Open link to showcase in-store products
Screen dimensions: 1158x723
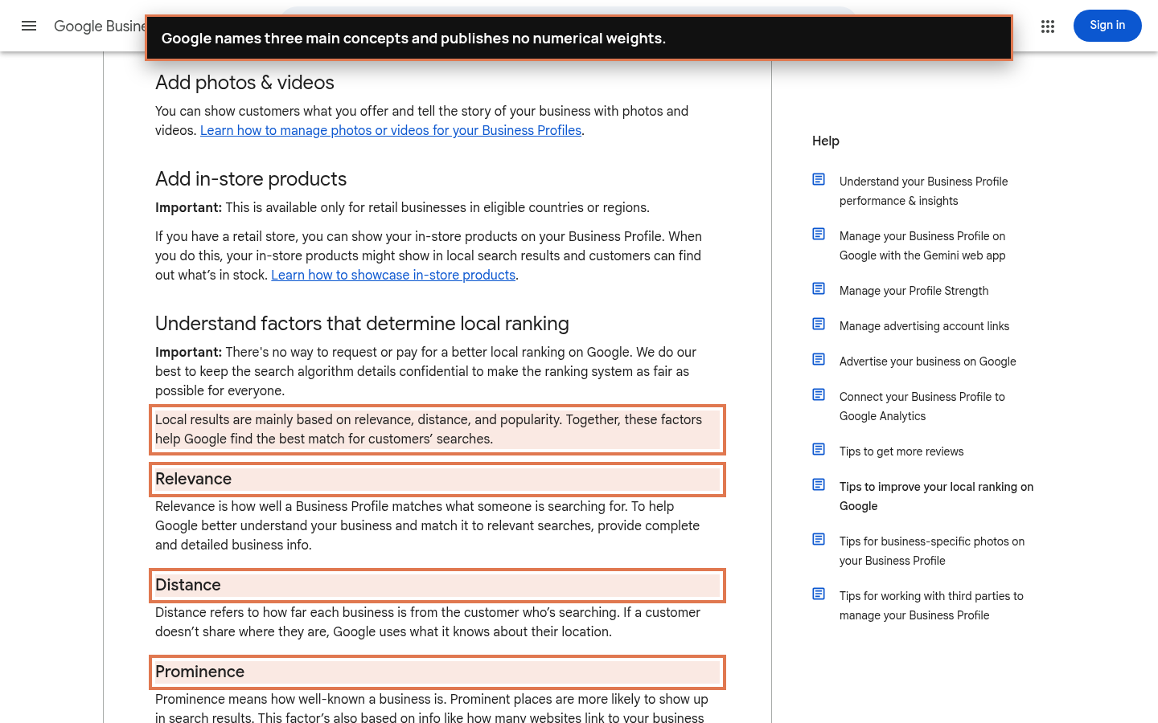pos(393,275)
